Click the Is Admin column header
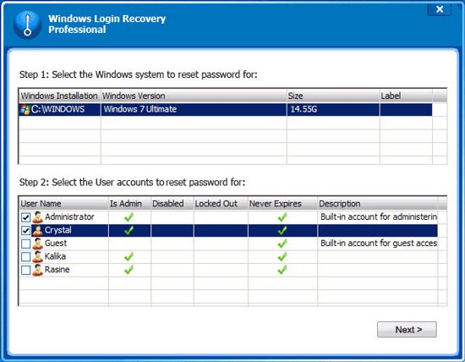Image resolution: width=465 pixels, height=362 pixels. coord(129,204)
